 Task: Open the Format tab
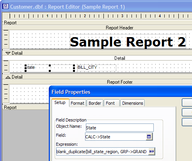(78, 103)
